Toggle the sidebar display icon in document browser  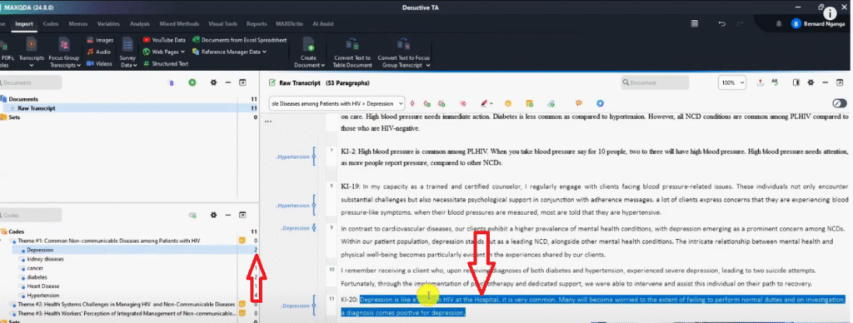796,82
